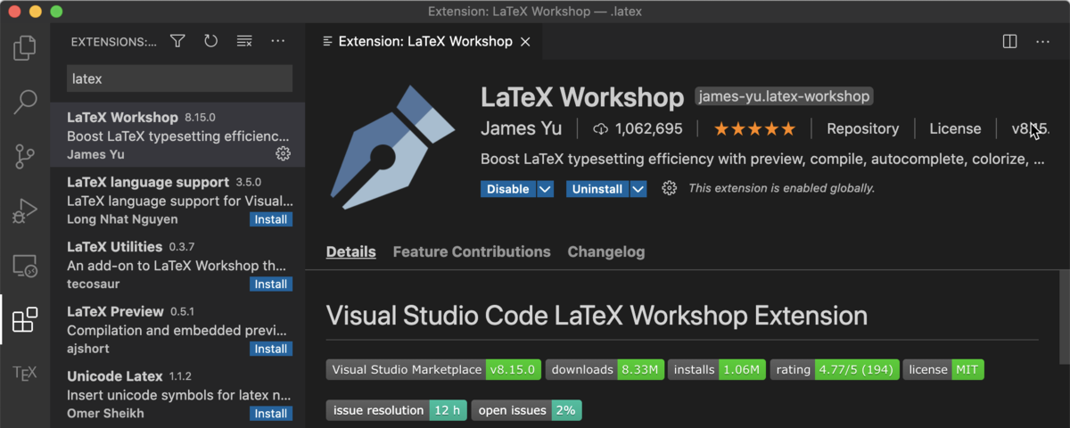Expand the Uninstall dropdown arrow

point(638,189)
